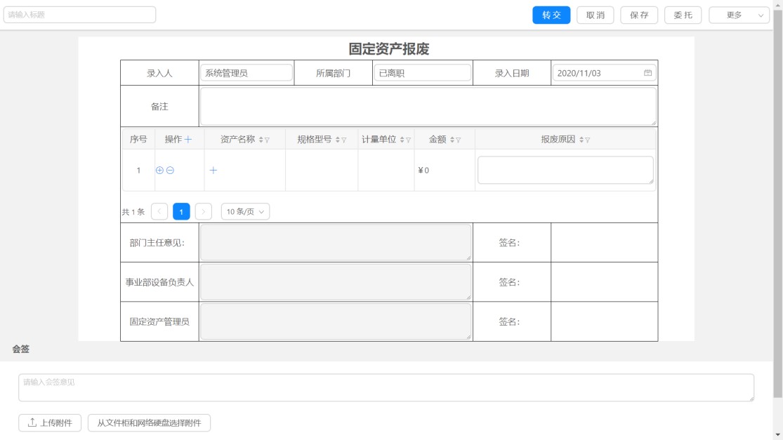Click the 签名 cell for 固定资产管理员
The height and width of the screenshot is (440, 783).
pyautogui.click(x=604, y=322)
